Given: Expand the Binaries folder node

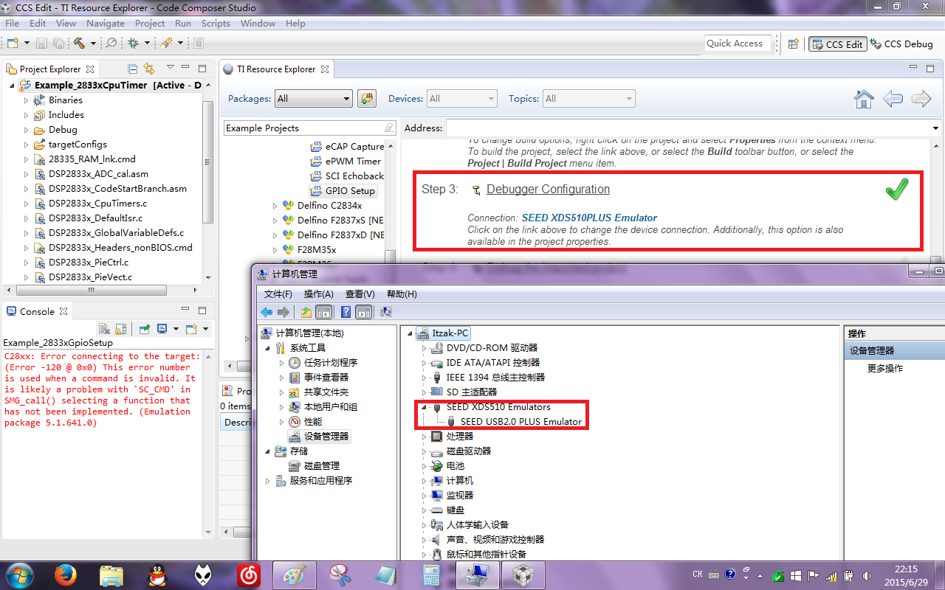Looking at the screenshot, I should pos(27,100).
